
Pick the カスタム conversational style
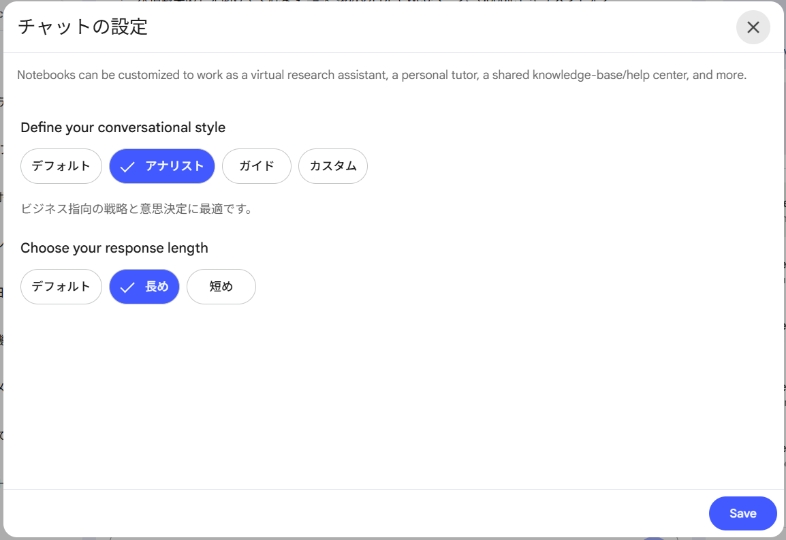click(333, 166)
